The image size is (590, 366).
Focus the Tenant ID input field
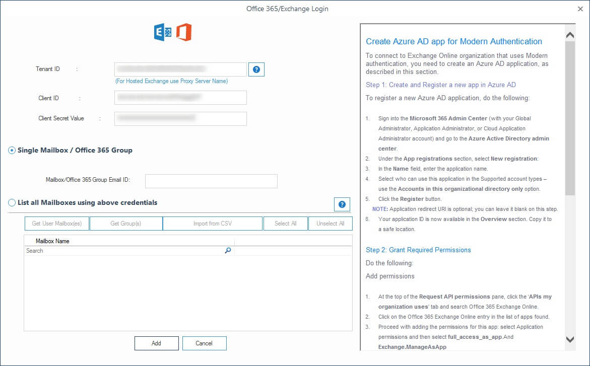(x=180, y=69)
